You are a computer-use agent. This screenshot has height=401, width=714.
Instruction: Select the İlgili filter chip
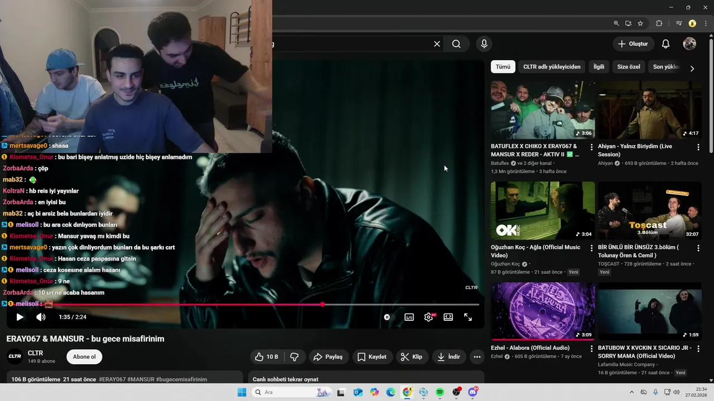pyautogui.click(x=599, y=67)
